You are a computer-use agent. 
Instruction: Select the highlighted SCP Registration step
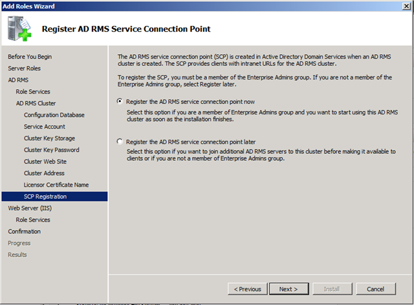(x=54, y=196)
